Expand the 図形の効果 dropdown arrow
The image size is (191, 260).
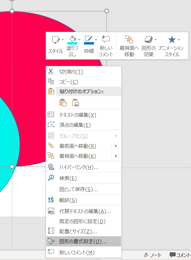pyautogui.click(x=156, y=39)
